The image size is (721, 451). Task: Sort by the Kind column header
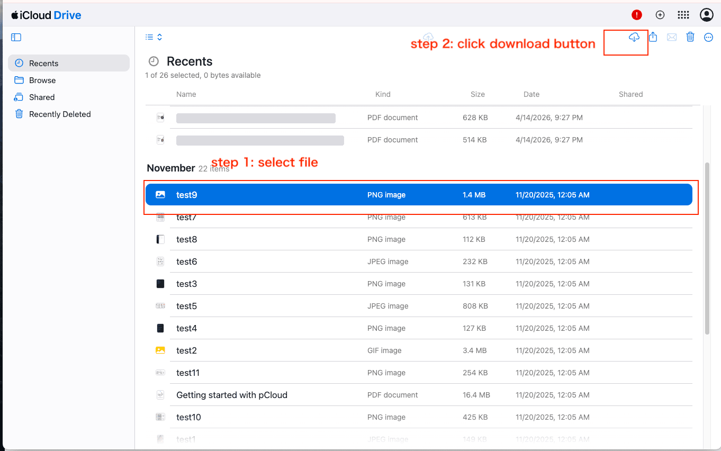(x=383, y=94)
